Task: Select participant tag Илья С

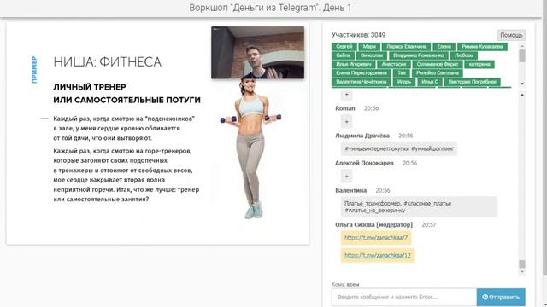Action: click(x=429, y=82)
